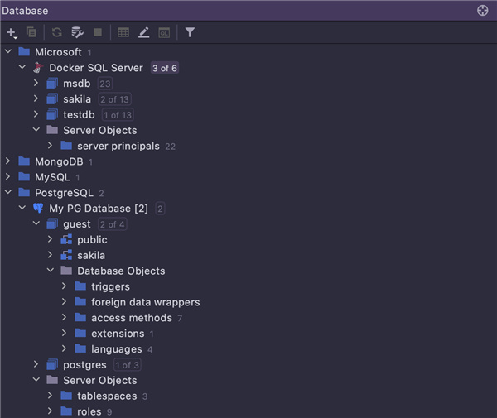Screen dimensions: 497x418
Task: Select the 'foreign data wrappers' row
Action: (x=248, y=302)
